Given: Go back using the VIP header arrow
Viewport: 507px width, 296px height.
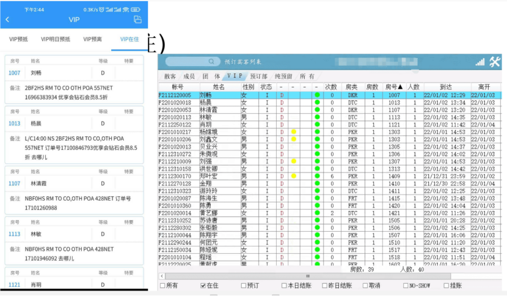Looking at the screenshot, I should (7, 20).
